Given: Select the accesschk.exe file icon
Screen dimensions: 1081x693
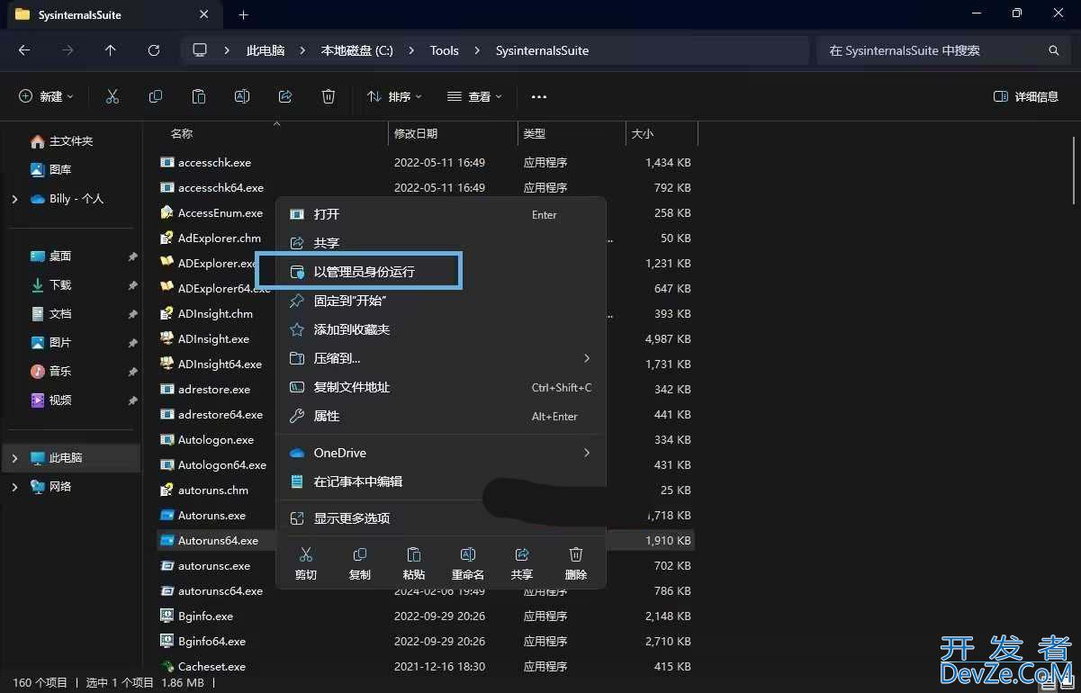Looking at the screenshot, I should (x=167, y=162).
